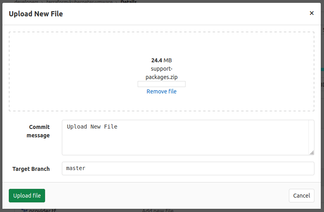Open the developers breadcrumb link
The image size is (324, 212).
(26, 2)
